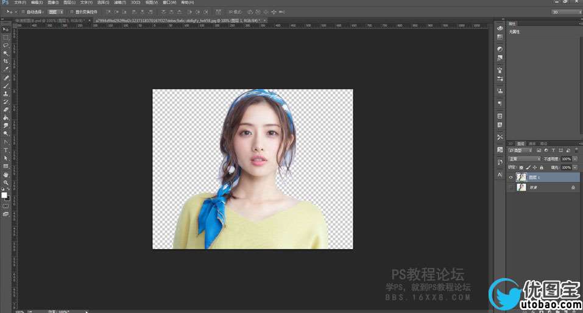Screen dimensions: 583x313
Task: Select the Paint Bucket tool
Action: pos(5,118)
